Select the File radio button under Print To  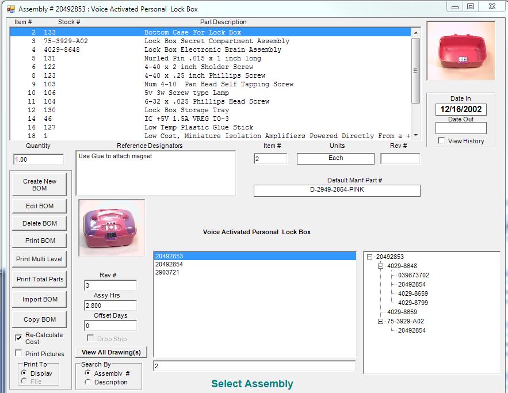coord(24,381)
